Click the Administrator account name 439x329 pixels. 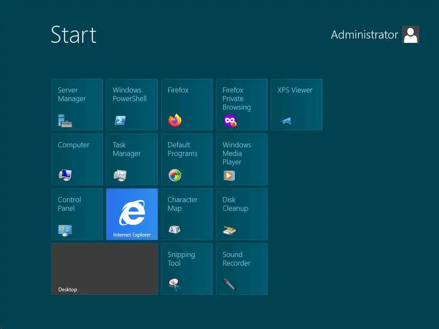click(364, 35)
